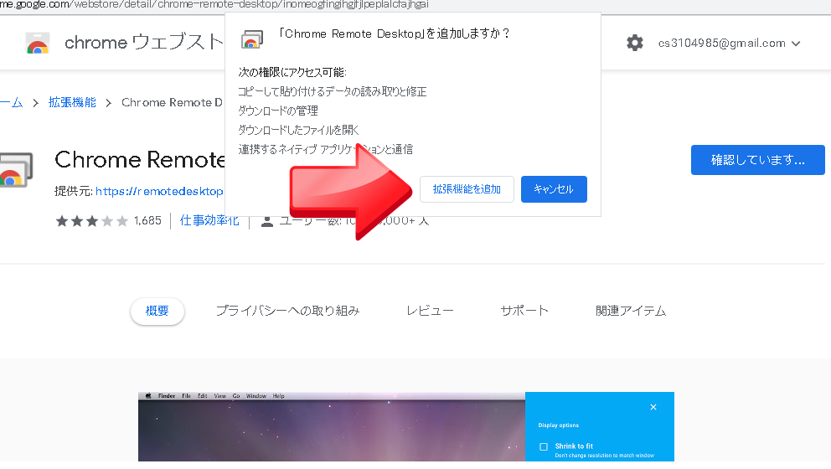Open the レビュー tab
Viewport: 831px width, 469px height.
(430, 311)
